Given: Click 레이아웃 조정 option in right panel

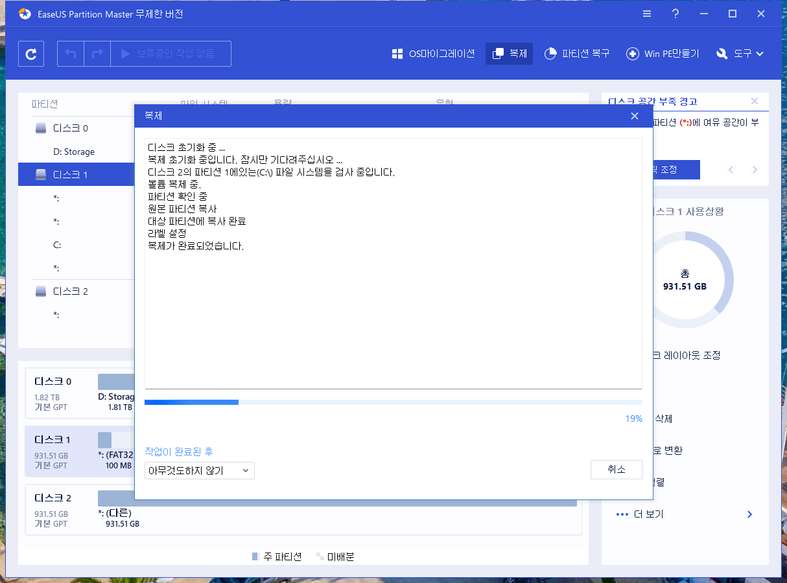Looking at the screenshot, I should (687, 355).
